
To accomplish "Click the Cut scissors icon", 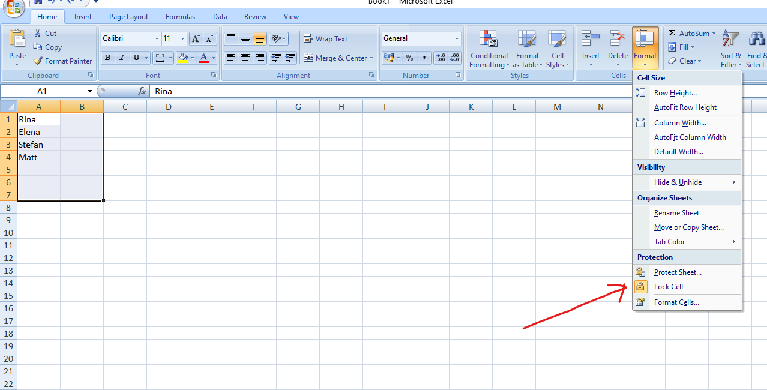I will (38, 34).
